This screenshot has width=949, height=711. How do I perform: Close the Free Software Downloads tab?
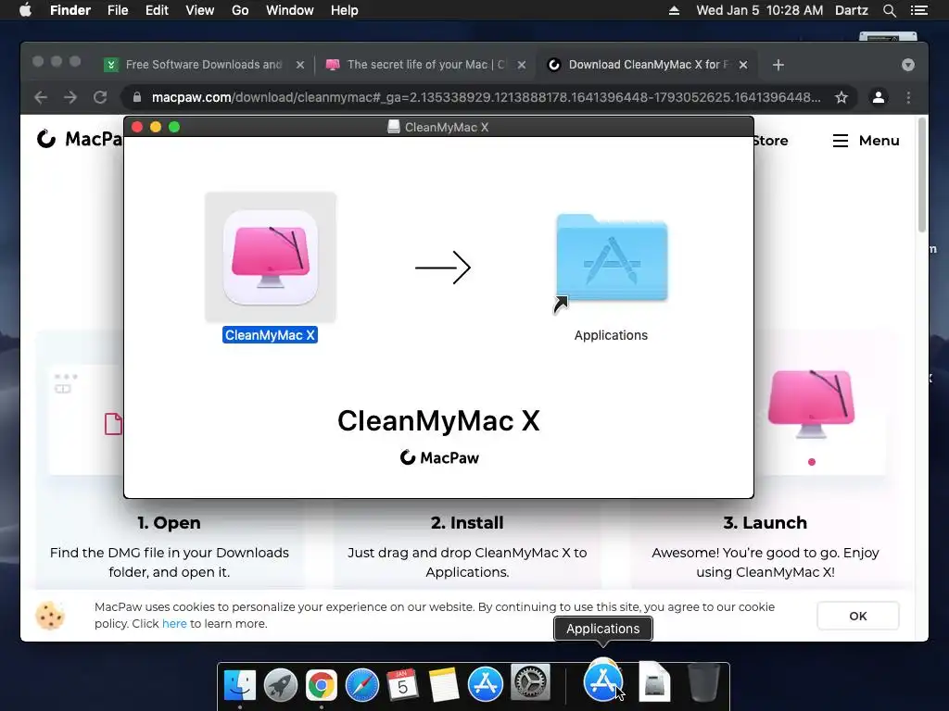(299, 65)
